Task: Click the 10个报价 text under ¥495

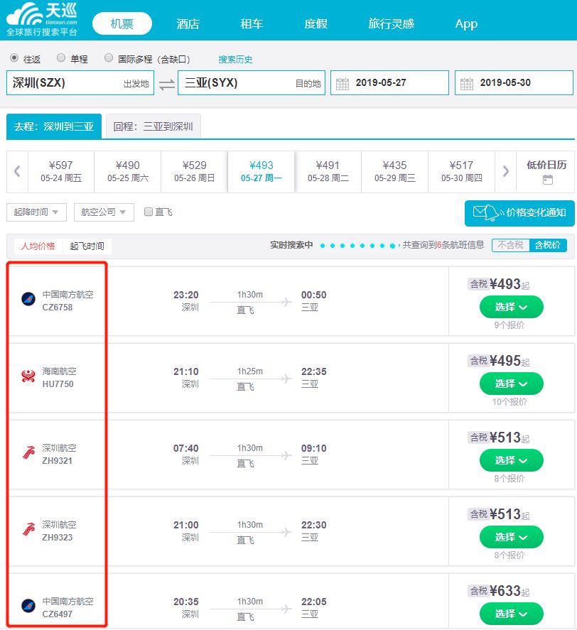Action: 509,402
